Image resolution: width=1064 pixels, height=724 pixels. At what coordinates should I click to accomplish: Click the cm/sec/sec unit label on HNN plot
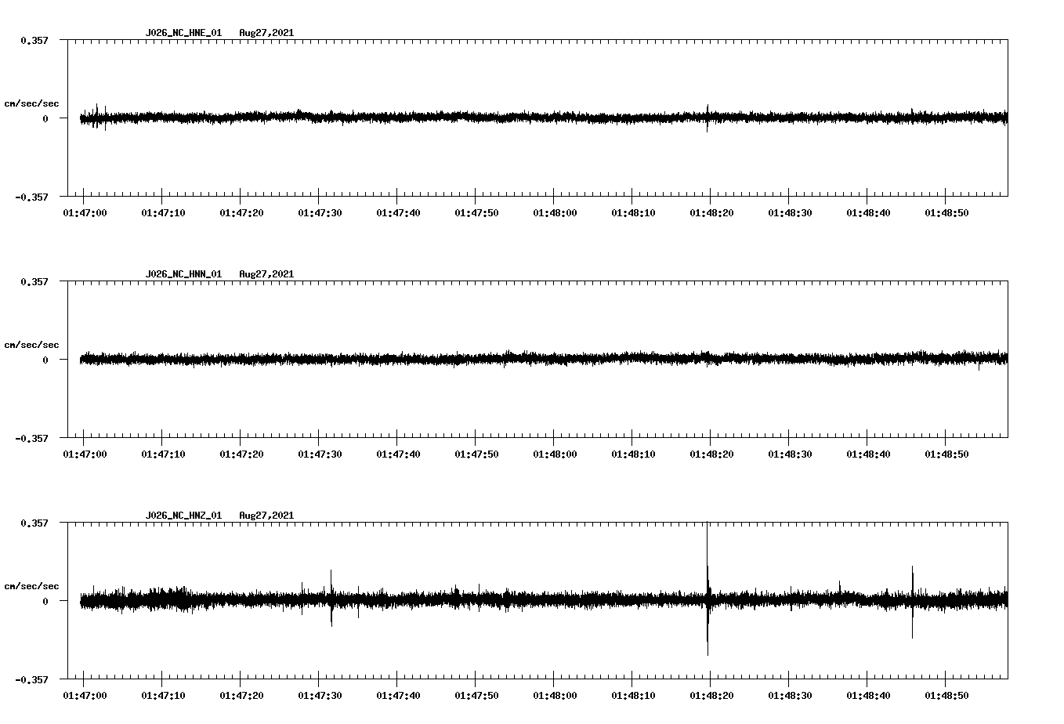pyautogui.click(x=31, y=345)
